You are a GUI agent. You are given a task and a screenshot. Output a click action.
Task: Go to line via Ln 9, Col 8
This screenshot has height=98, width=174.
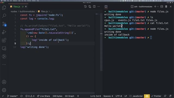coord(95,96)
